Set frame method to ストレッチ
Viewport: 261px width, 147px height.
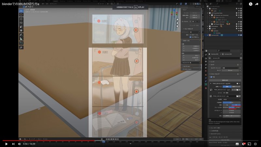(x=225, y=107)
